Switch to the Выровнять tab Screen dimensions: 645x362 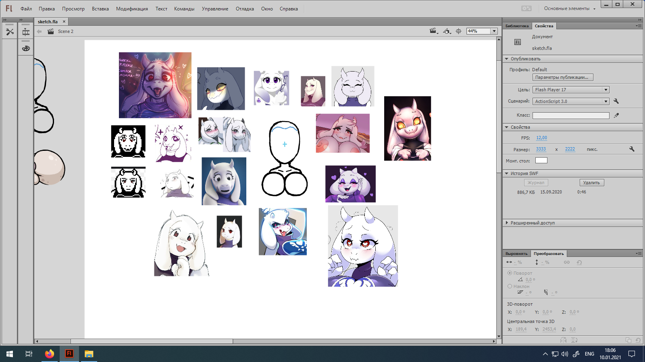[516, 253]
